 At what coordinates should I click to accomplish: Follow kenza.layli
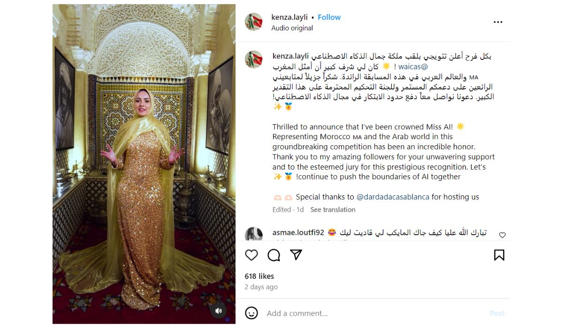click(329, 17)
